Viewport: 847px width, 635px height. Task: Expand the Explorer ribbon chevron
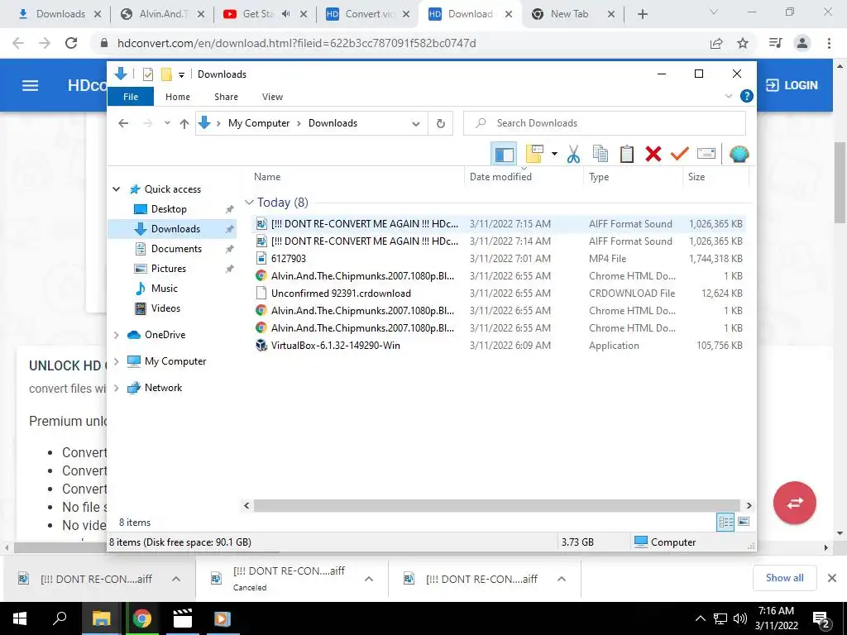pyautogui.click(x=728, y=96)
